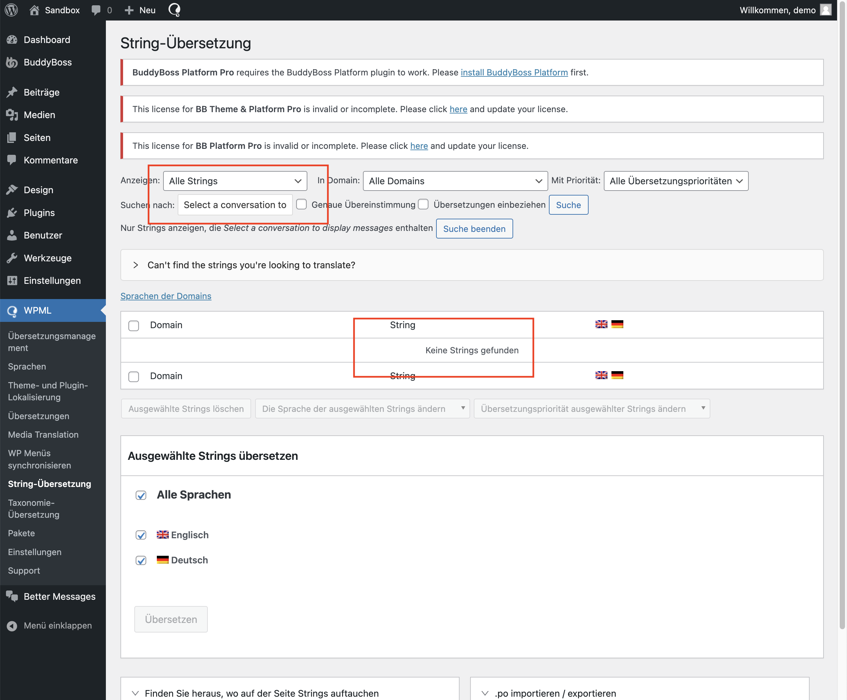Click the Design brush icon
847x700 pixels.
12,190
